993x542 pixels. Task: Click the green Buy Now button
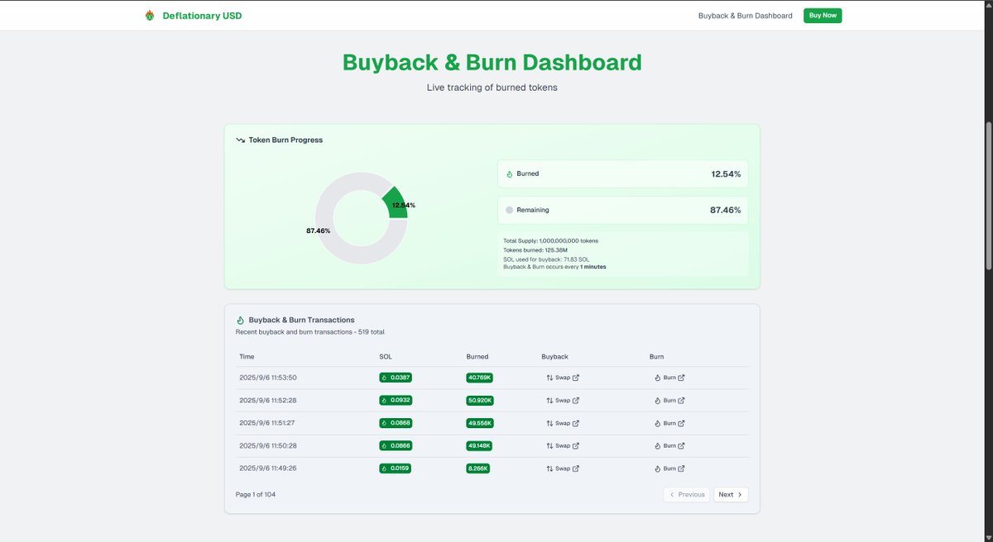coord(823,16)
